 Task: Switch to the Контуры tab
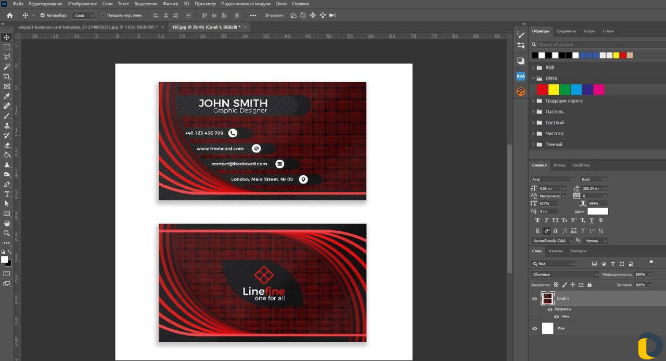point(578,251)
